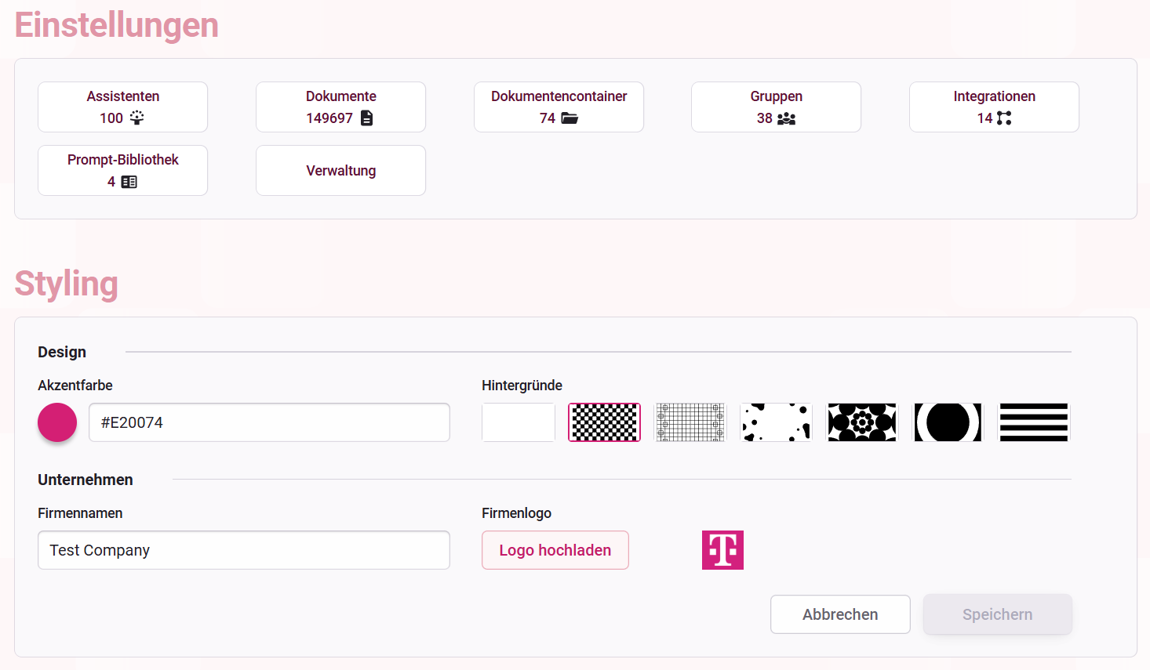Image resolution: width=1150 pixels, height=670 pixels.
Task: Click the Telekom T company logo
Action: pyautogui.click(x=722, y=550)
